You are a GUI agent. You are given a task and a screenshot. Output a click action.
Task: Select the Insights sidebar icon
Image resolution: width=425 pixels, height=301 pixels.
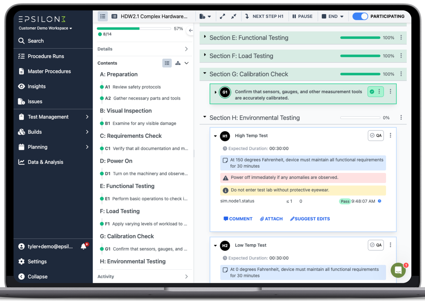[x=22, y=86]
